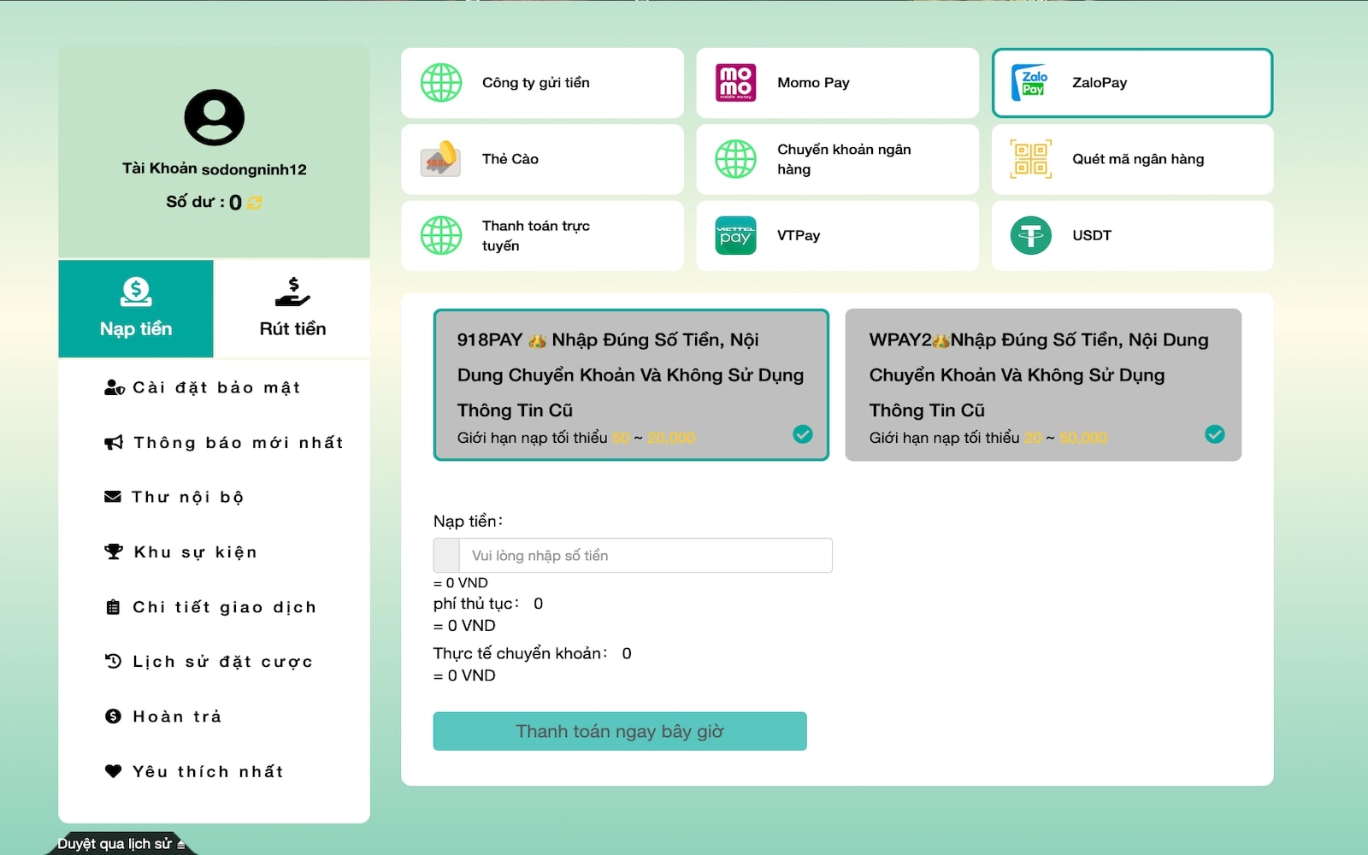Click the clipboard icon for Chi tiết giao dịch
Screen dimensions: 1368x855
pyautogui.click(x=113, y=607)
